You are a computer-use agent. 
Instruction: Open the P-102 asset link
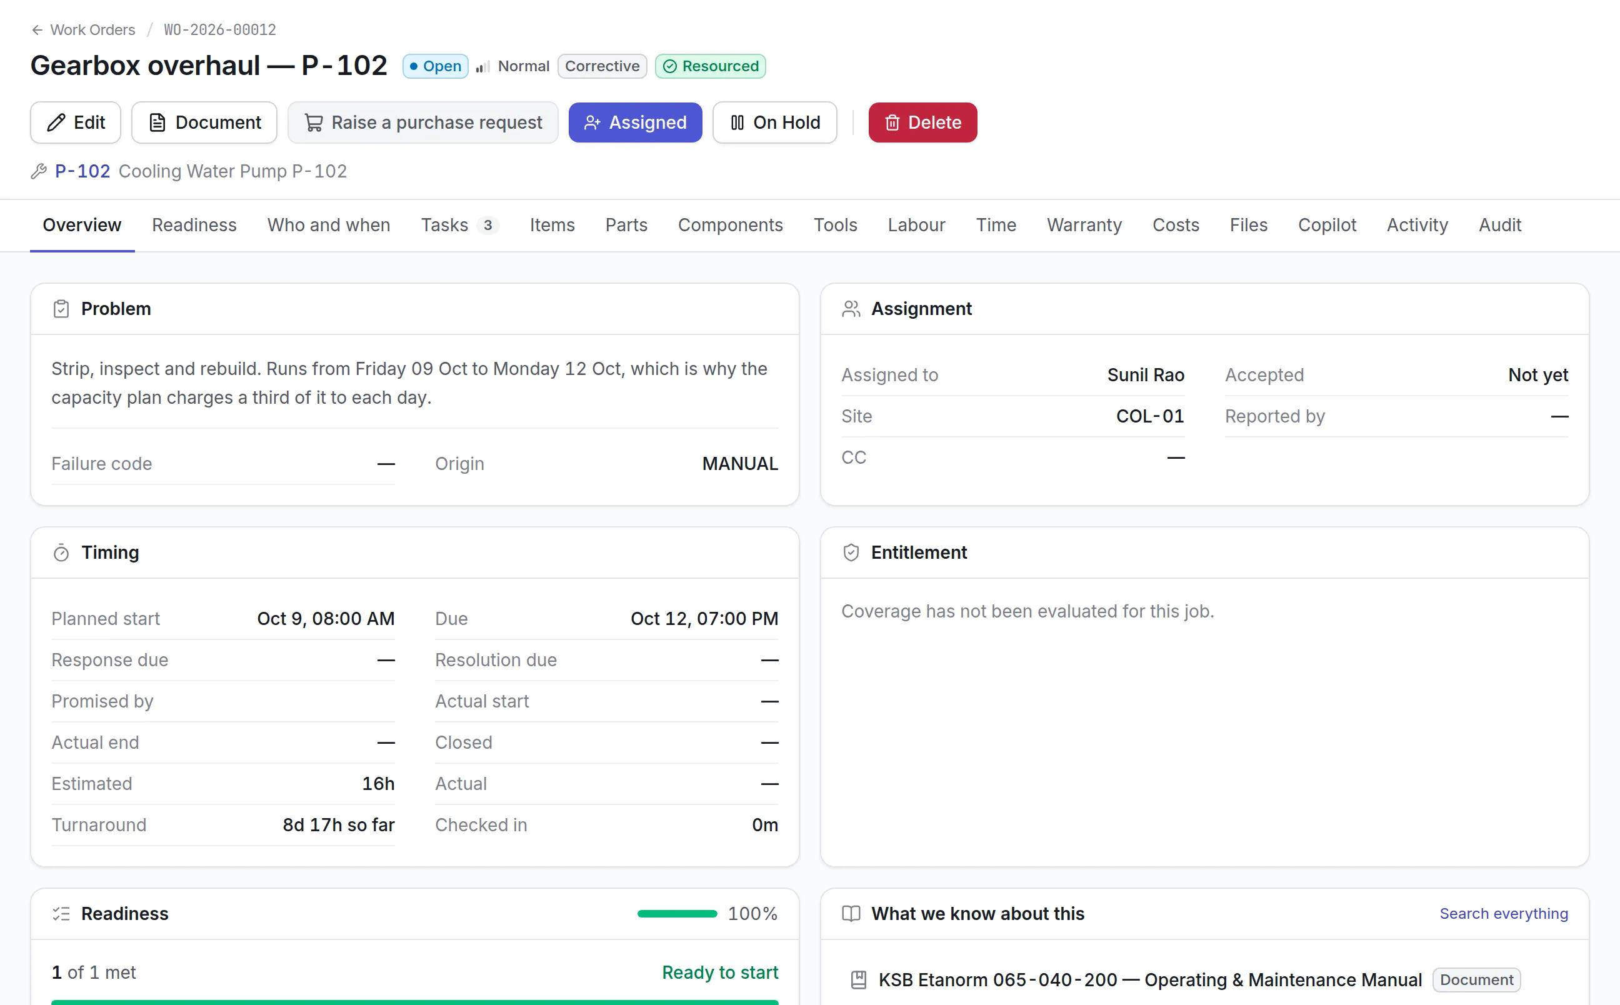click(x=82, y=171)
